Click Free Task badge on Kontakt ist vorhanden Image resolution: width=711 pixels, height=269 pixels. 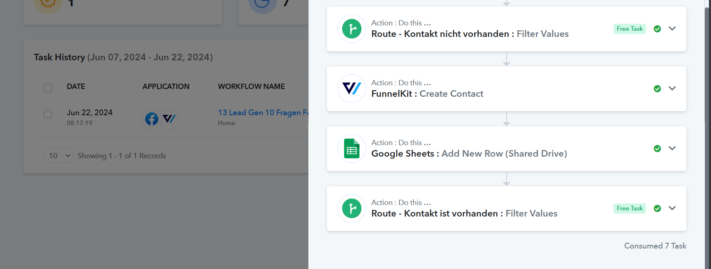630,208
